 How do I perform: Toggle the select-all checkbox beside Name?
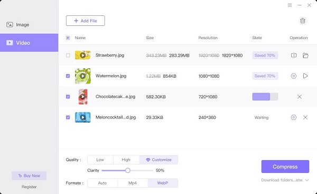(68, 38)
